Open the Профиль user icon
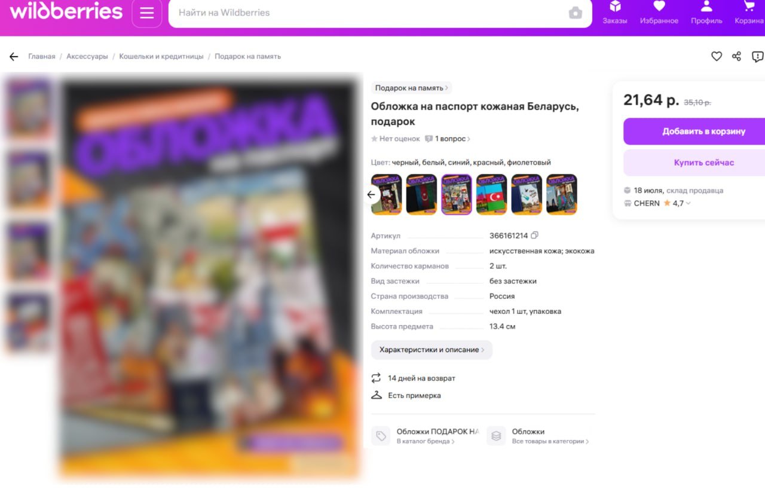Screen dimensions: 765x492 706,13
